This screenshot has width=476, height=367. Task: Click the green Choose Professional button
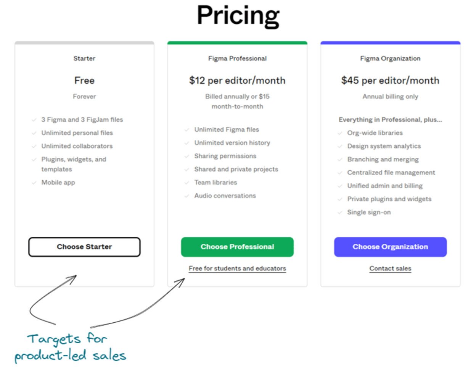[x=237, y=247]
